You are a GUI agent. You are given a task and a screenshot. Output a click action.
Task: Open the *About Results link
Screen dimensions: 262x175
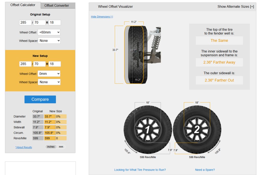pyautogui.click(x=24, y=147)
